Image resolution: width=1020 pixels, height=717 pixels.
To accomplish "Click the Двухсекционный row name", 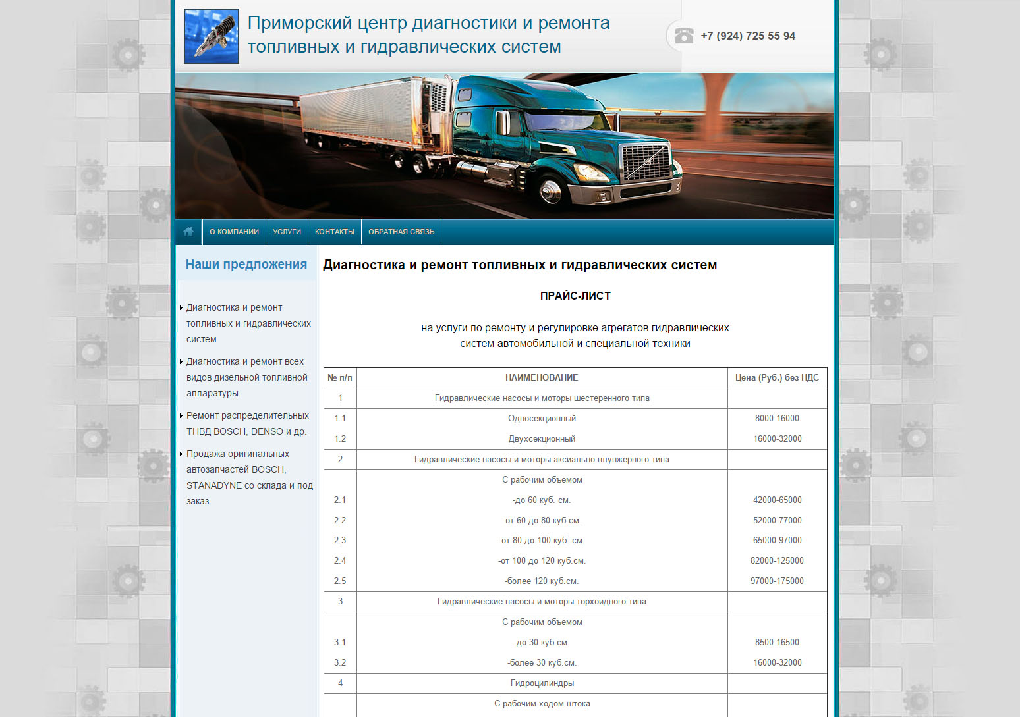I will [542, 438].
